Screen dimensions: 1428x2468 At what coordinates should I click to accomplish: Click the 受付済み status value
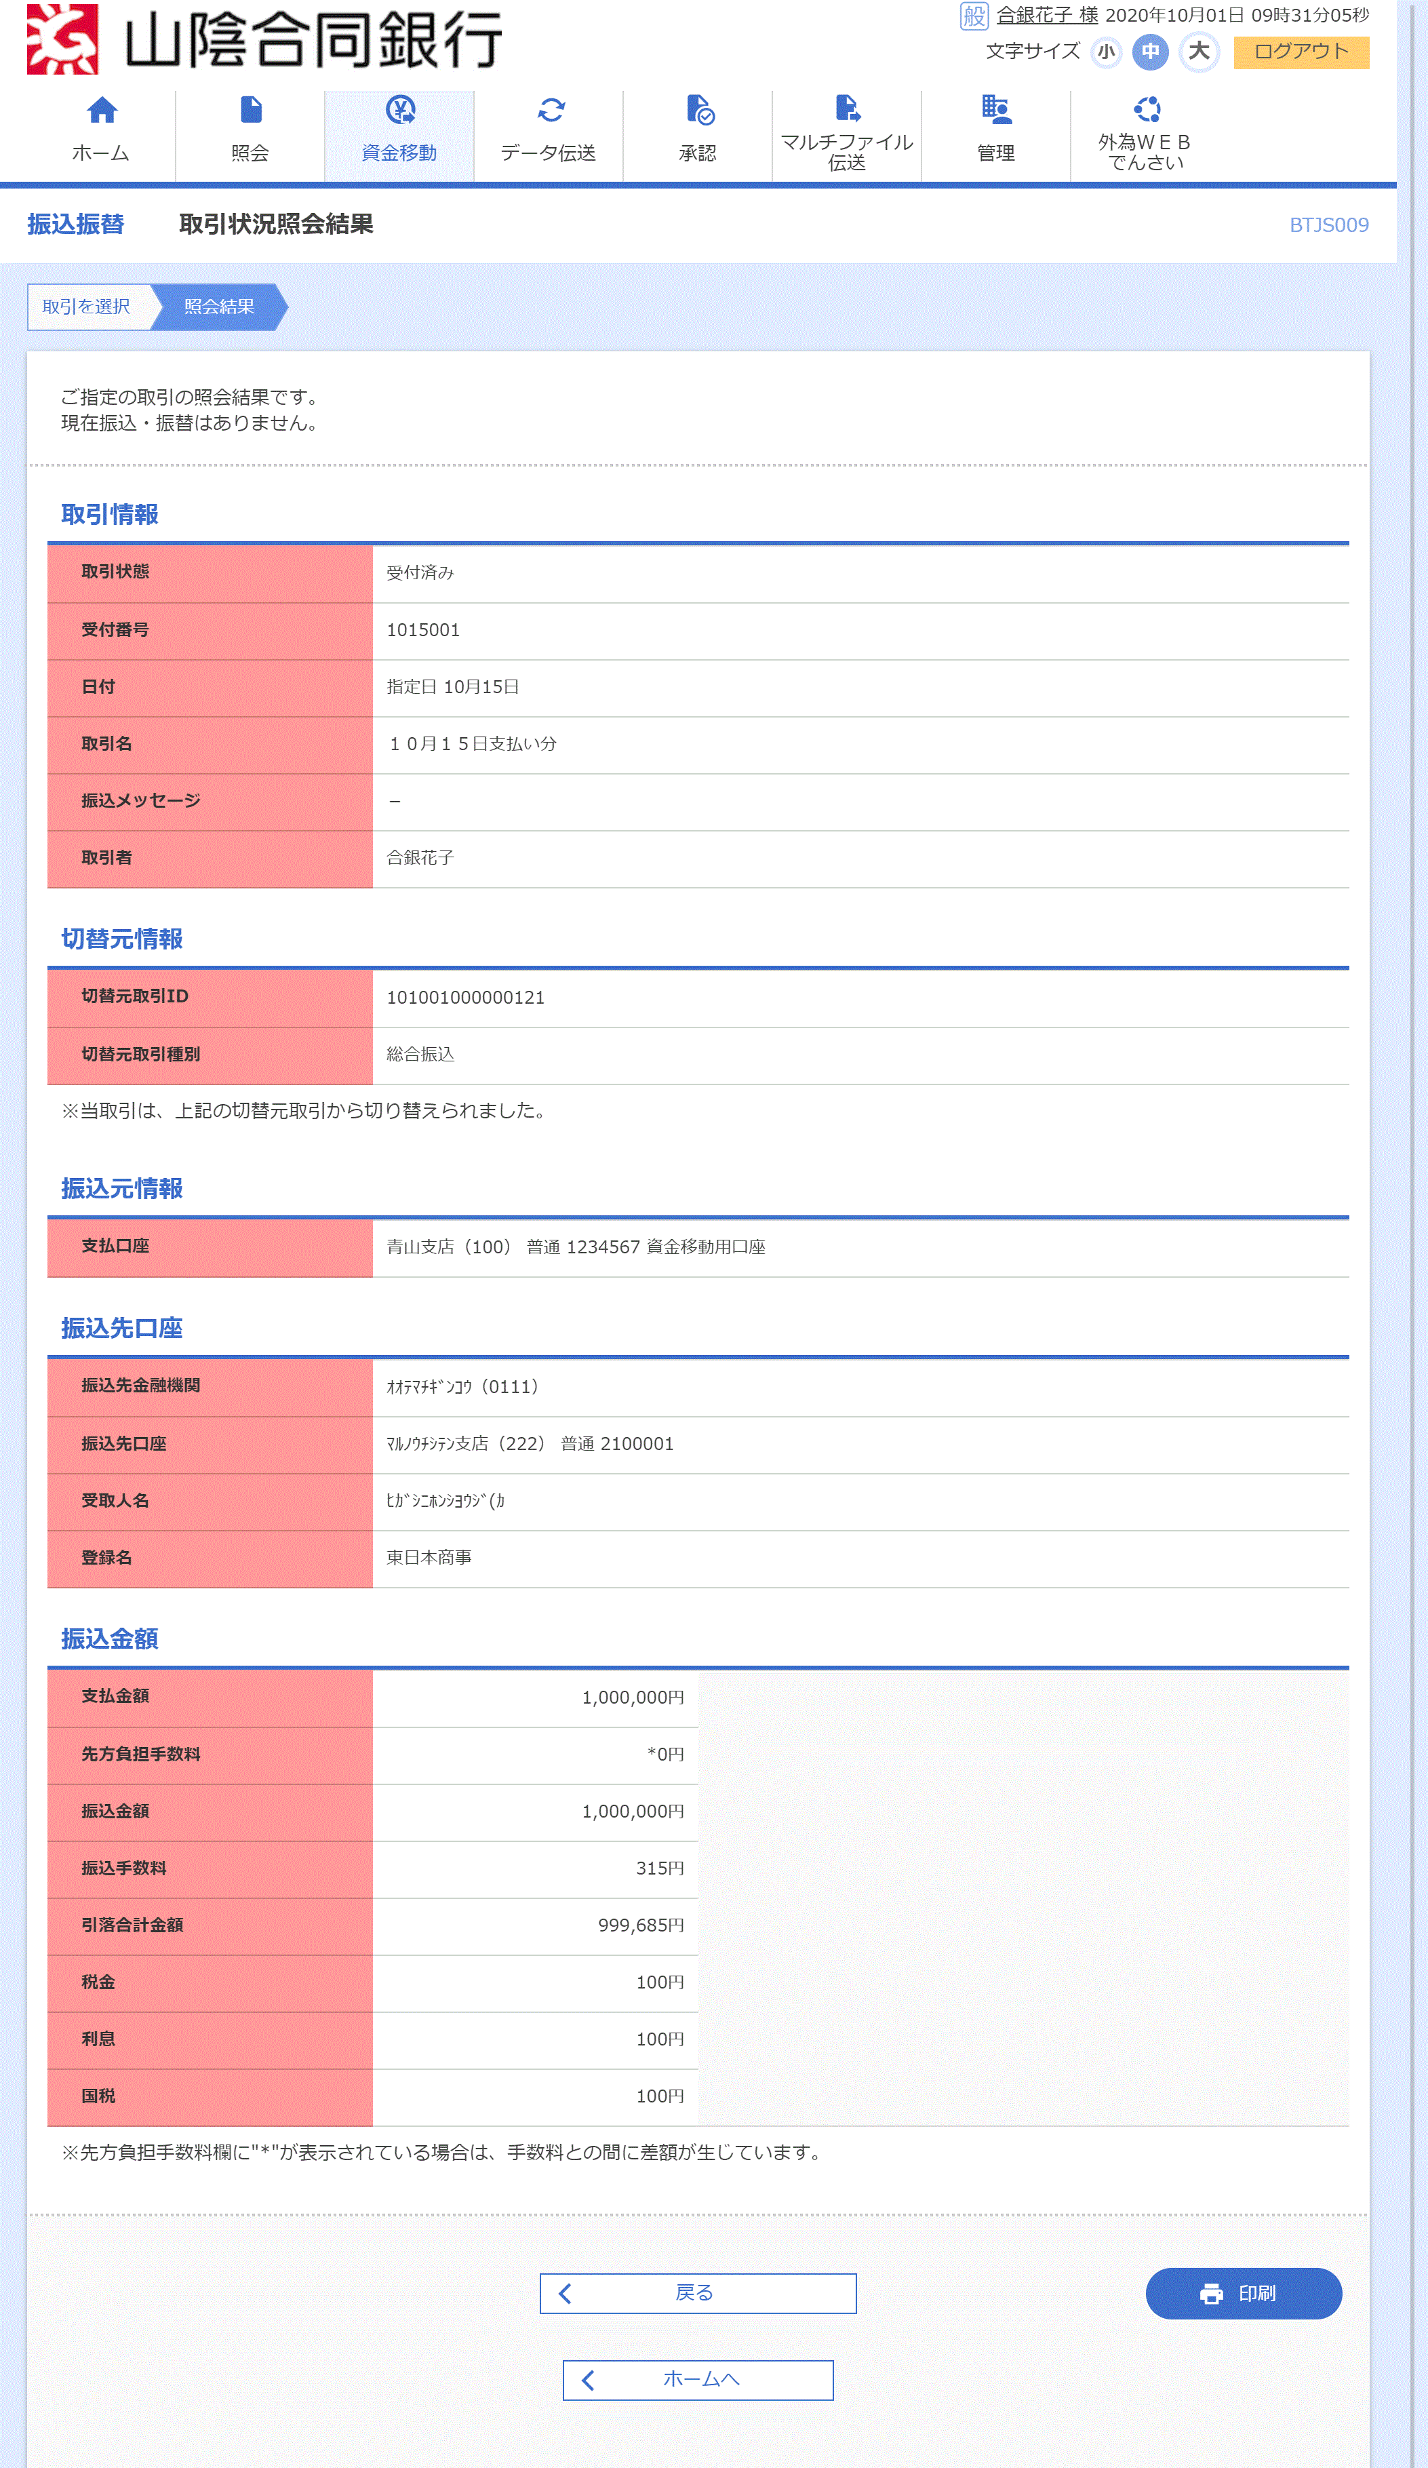[x=420, y=573]
